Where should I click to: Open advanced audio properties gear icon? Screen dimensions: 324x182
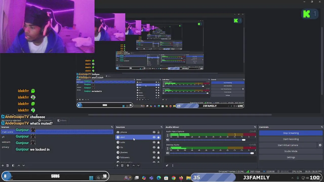(x=167, y=166)
